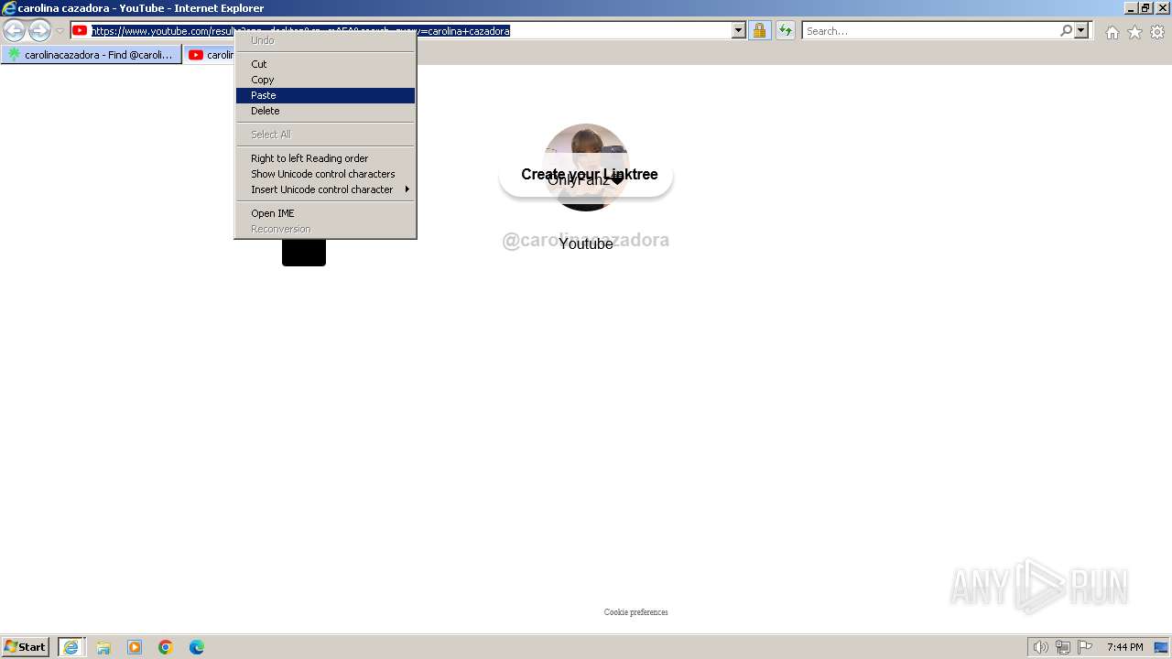Switch to the YouTube tab
Image resolution: width=1172 pixels, height=659 pixels.
(210, 55)
